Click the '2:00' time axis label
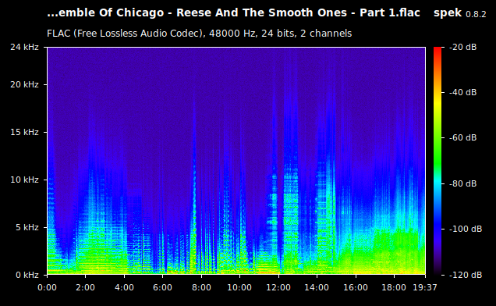Viewport: 496px width, 306px height. pos(86,287)
